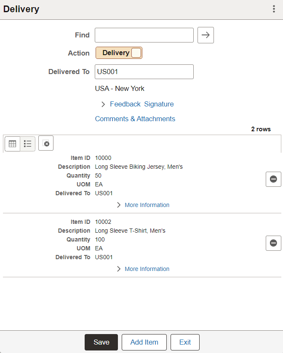This screenshot has height=353, width=283.
Task: Expand More Information for item 10000
Action: pyautogui.click(x=119, y=205)
